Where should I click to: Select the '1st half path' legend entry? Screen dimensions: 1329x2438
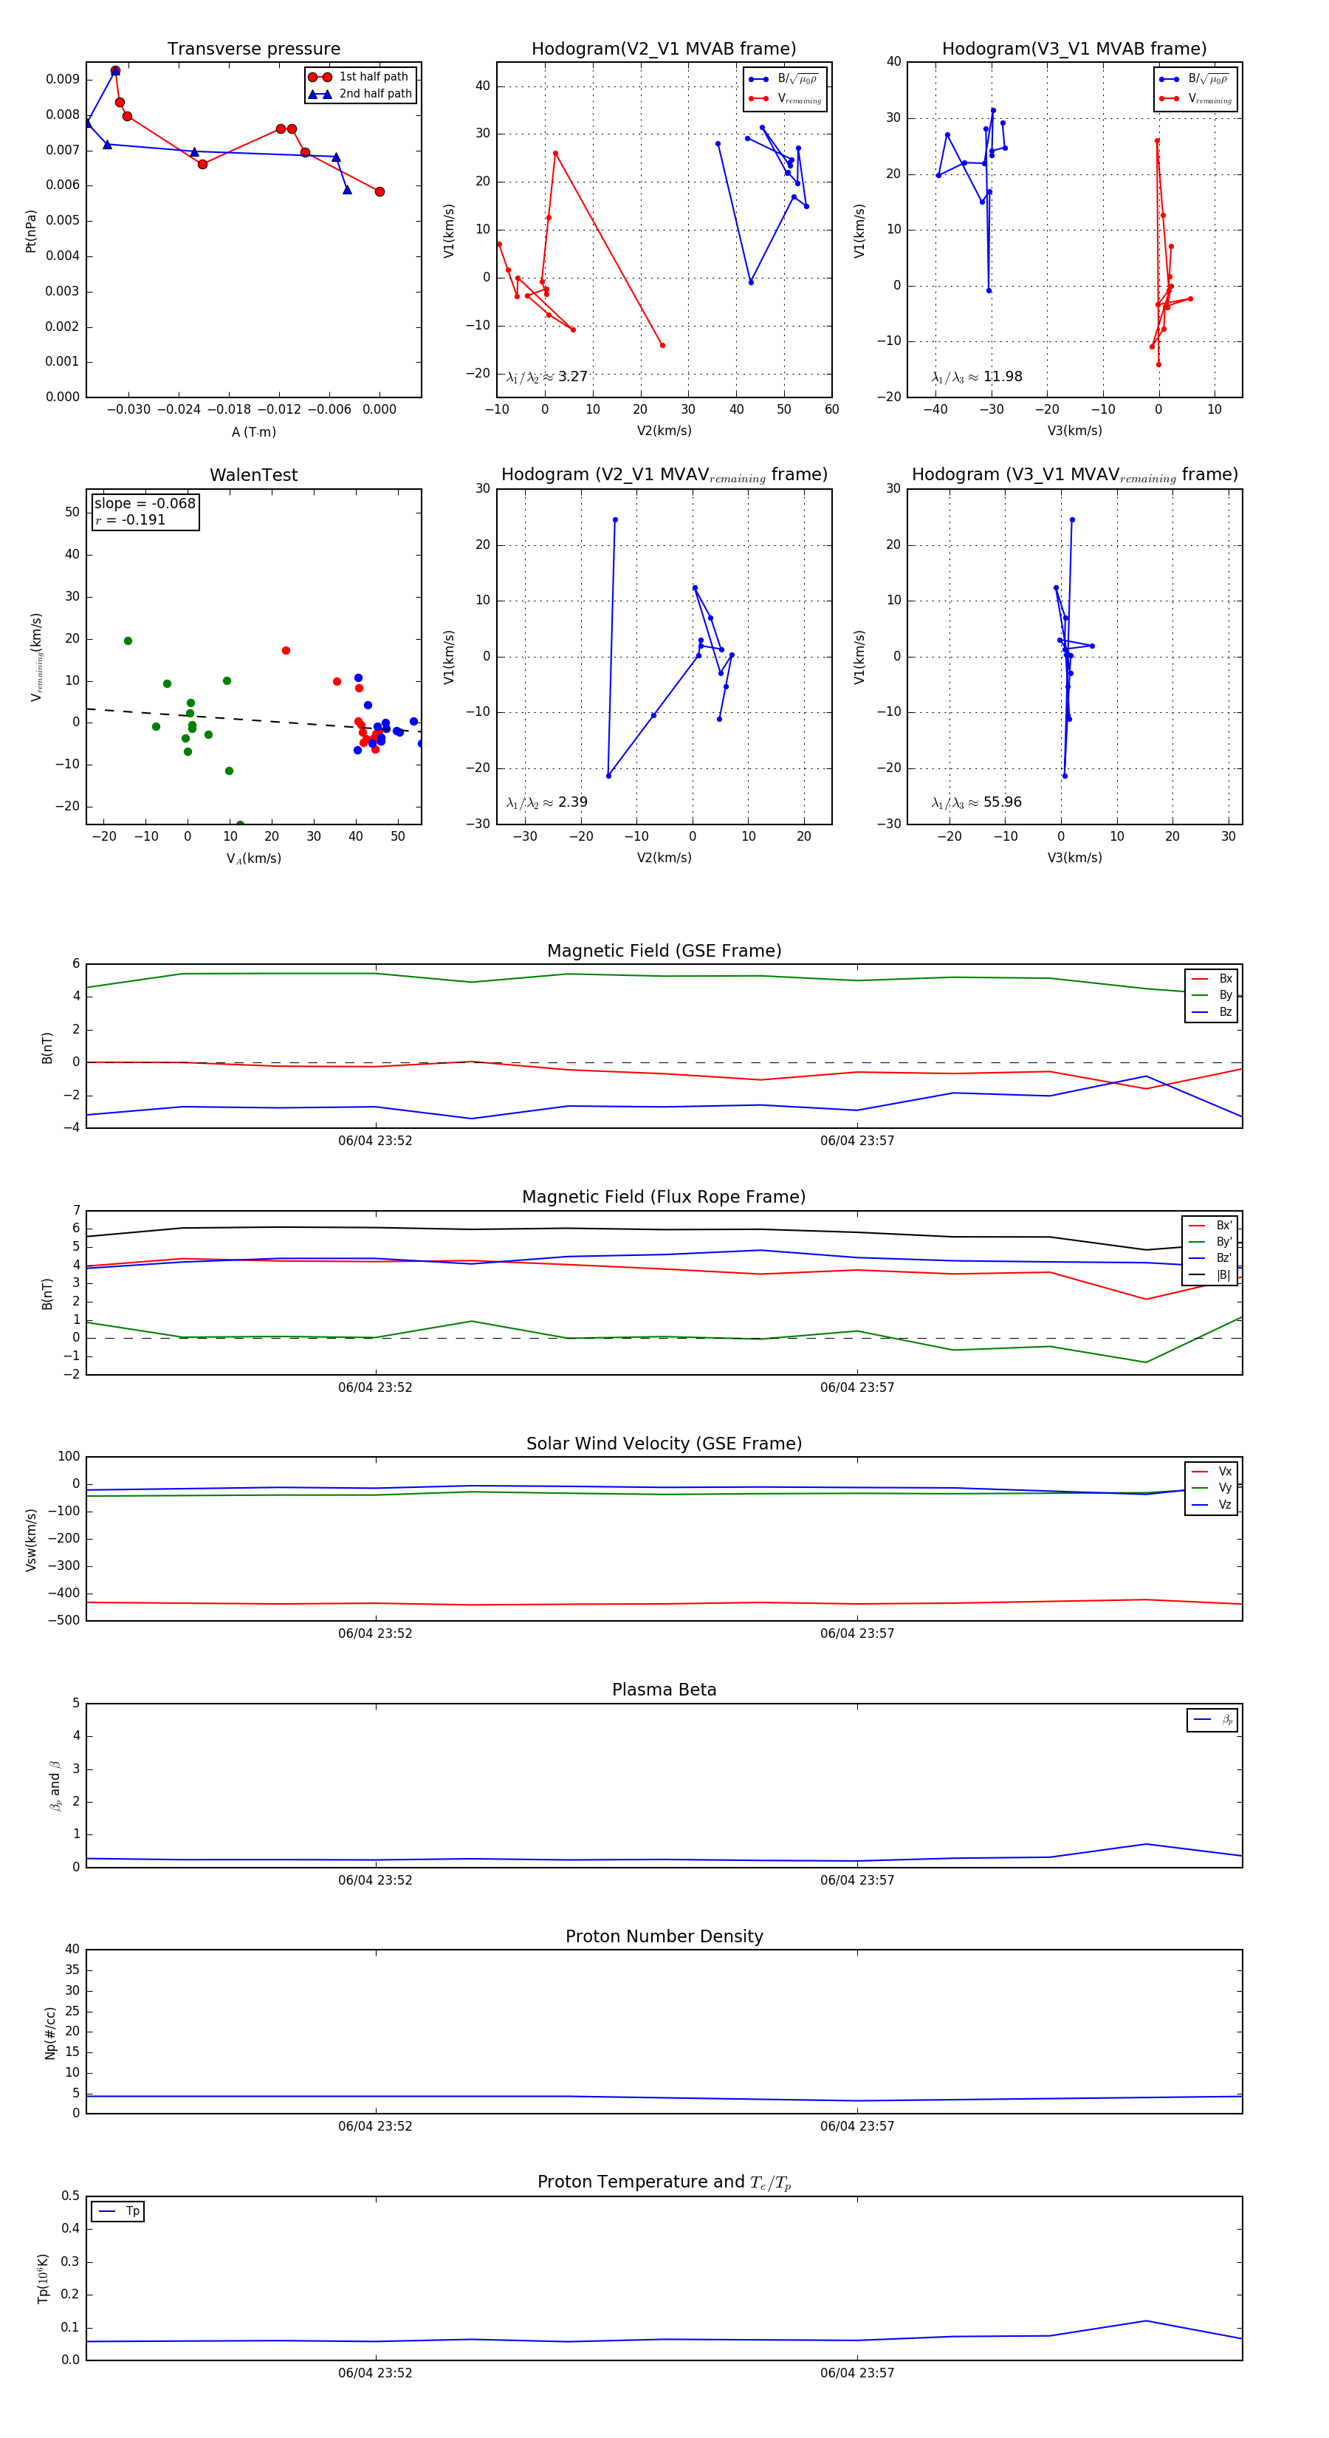tap(359, 77)
